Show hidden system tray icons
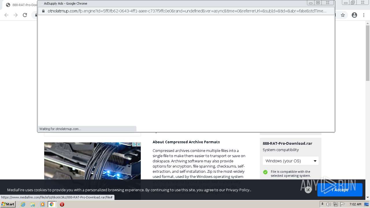The image size is (370, 208). (x=322, y=204)
